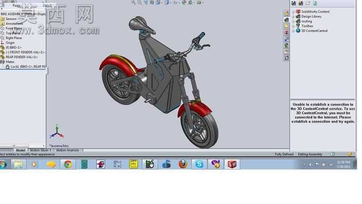Select the routing library item
Screen dimensions: 362x204
tap(306, 21)
